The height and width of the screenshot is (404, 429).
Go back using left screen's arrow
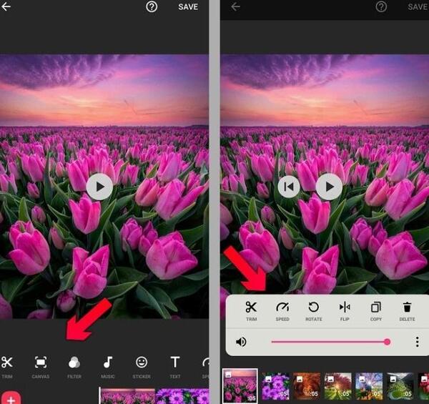[x=6, y=6]
